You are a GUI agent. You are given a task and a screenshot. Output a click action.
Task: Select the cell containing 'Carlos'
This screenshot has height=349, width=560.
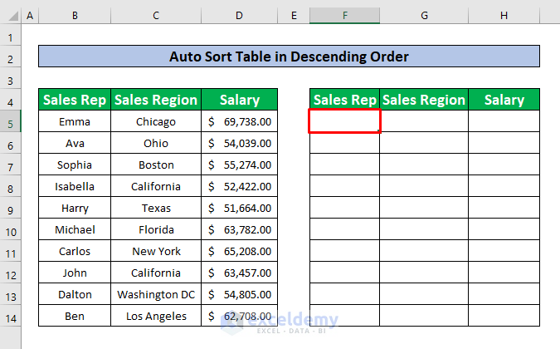[x=75, y=251]
